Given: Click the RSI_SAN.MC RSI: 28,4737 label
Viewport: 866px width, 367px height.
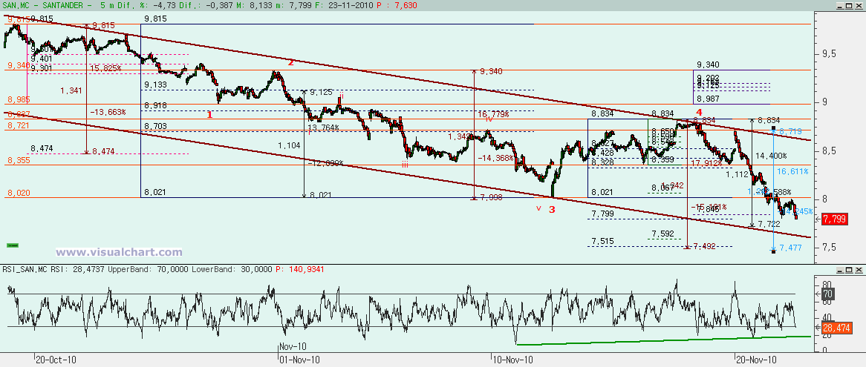Looking at the screenshot, I should point(53,269).
